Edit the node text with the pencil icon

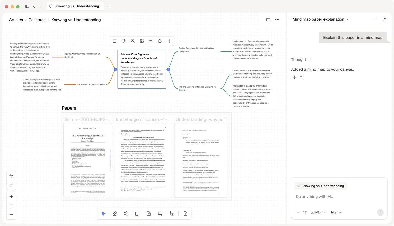click(142, 41)
